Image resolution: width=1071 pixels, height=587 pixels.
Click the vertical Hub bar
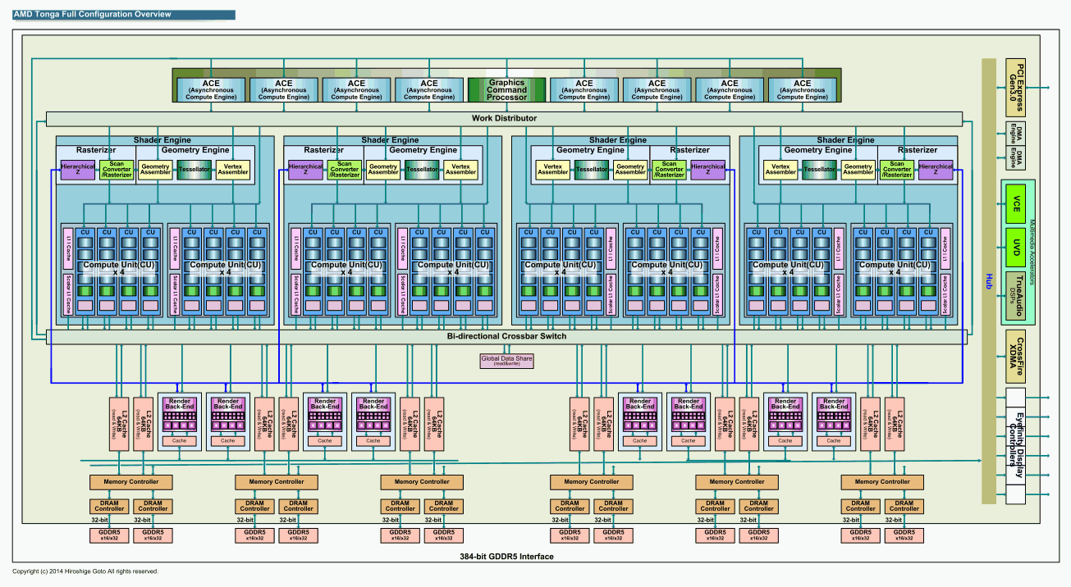click(989, 281)
